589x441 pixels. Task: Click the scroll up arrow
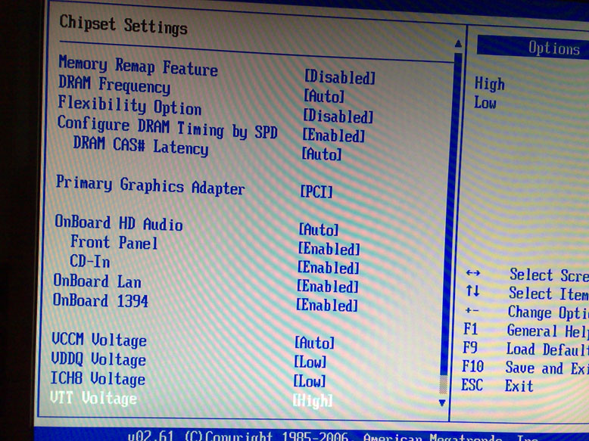click(458, 44)
